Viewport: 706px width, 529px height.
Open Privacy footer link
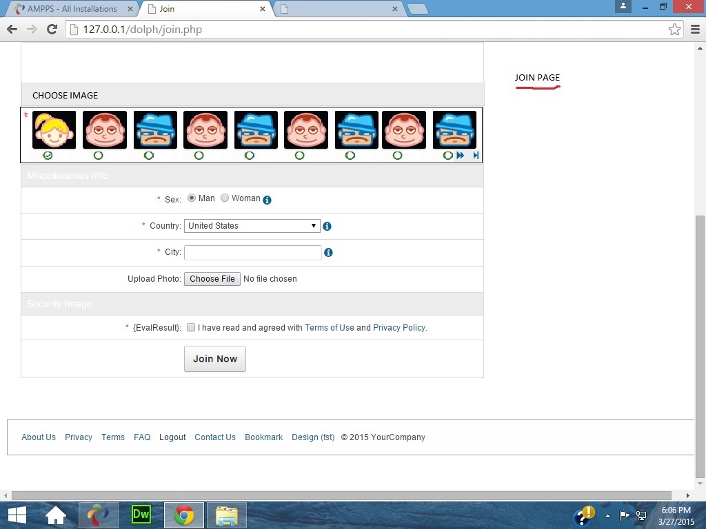pyautogui.click(x=79, y=437)
